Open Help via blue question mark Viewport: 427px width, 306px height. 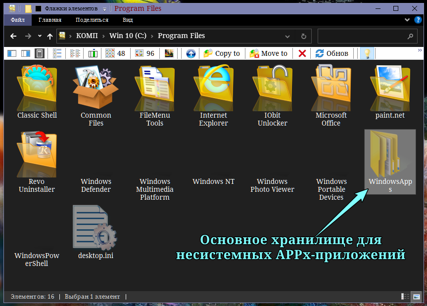coord(418,20)
